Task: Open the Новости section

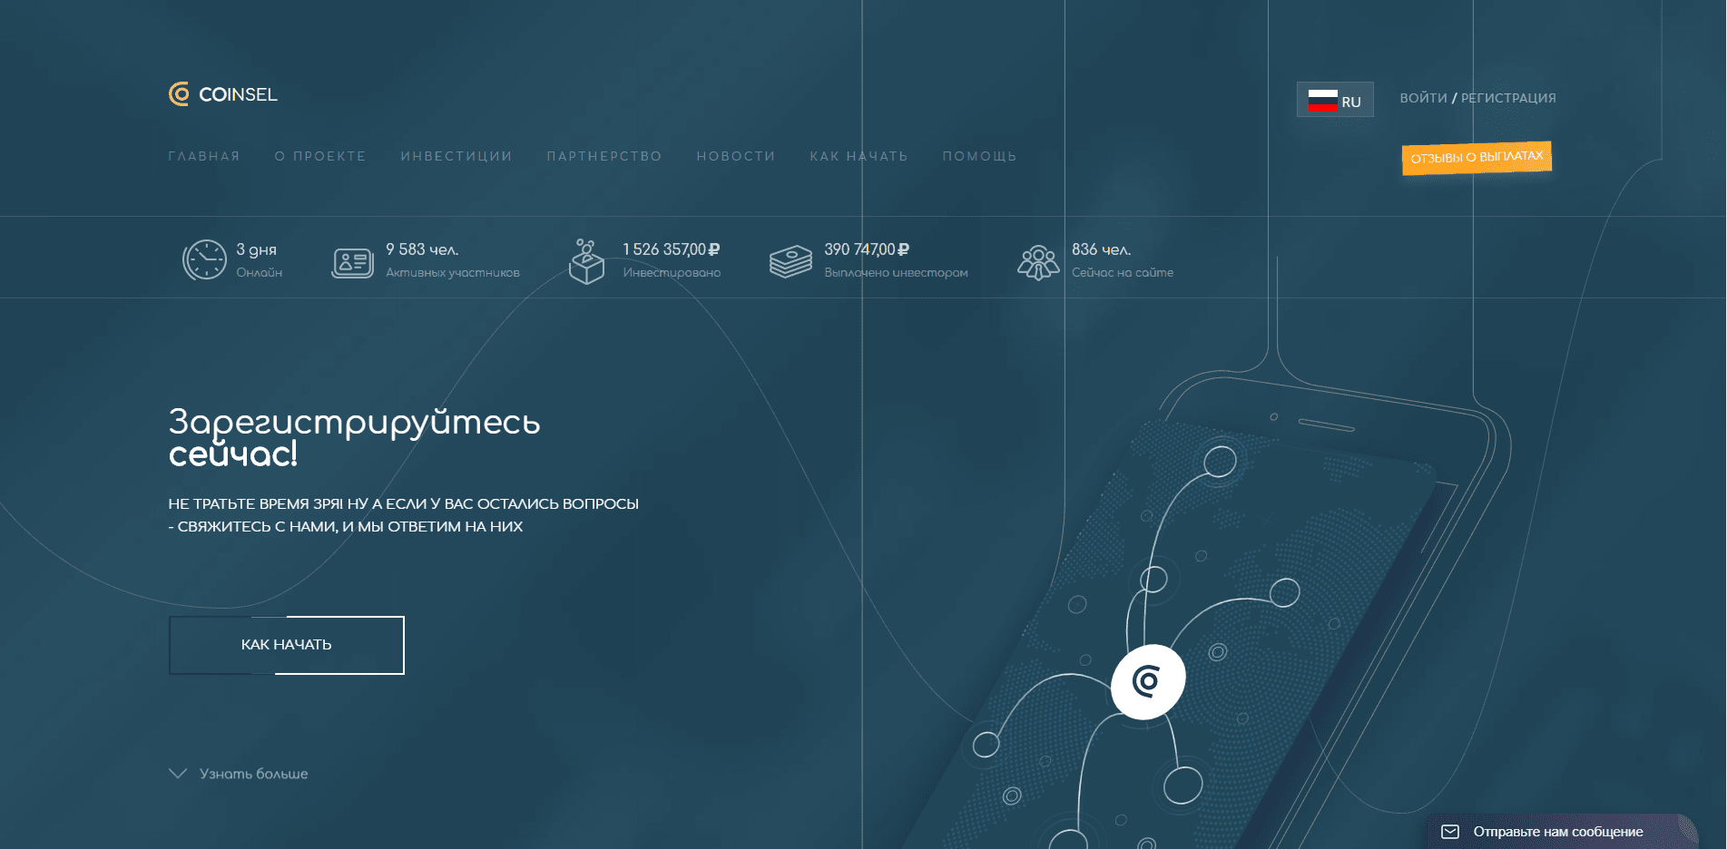Action: point(736,156)
